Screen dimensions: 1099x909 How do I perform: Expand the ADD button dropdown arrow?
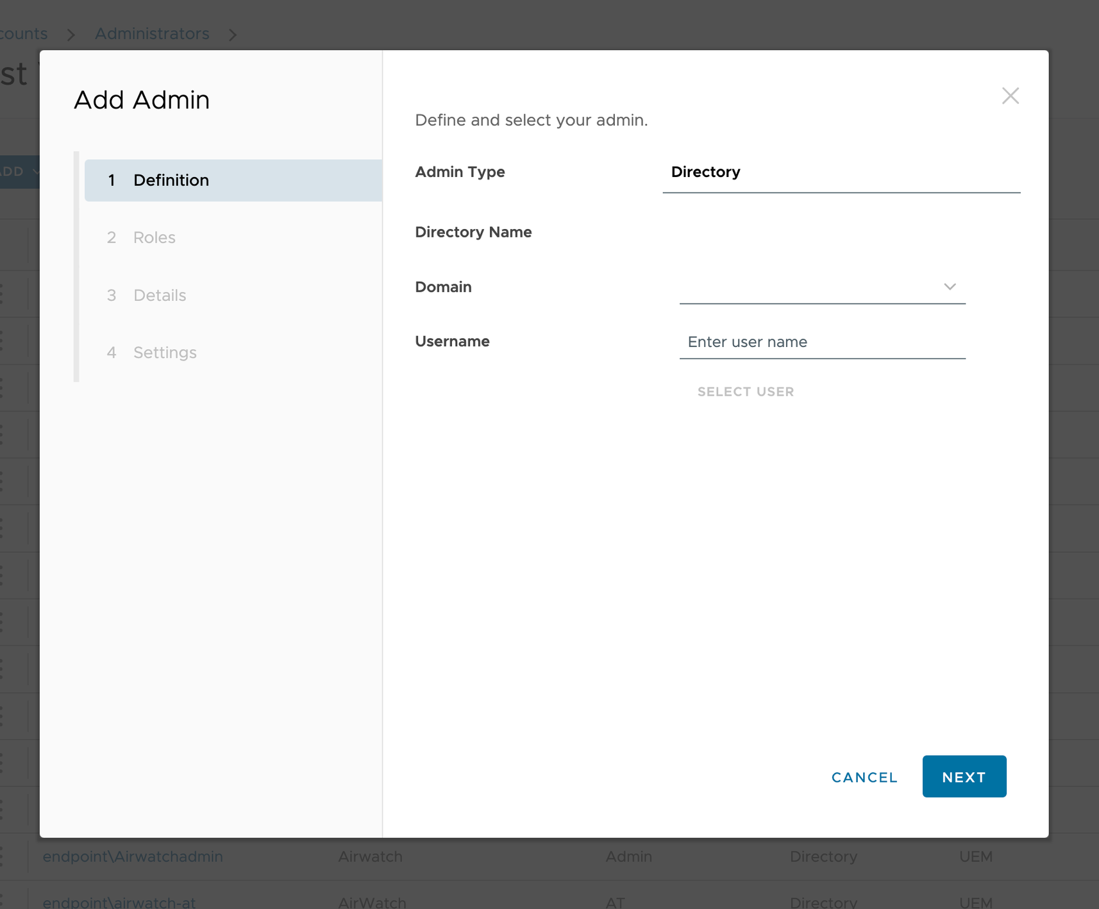coord(37,171)
